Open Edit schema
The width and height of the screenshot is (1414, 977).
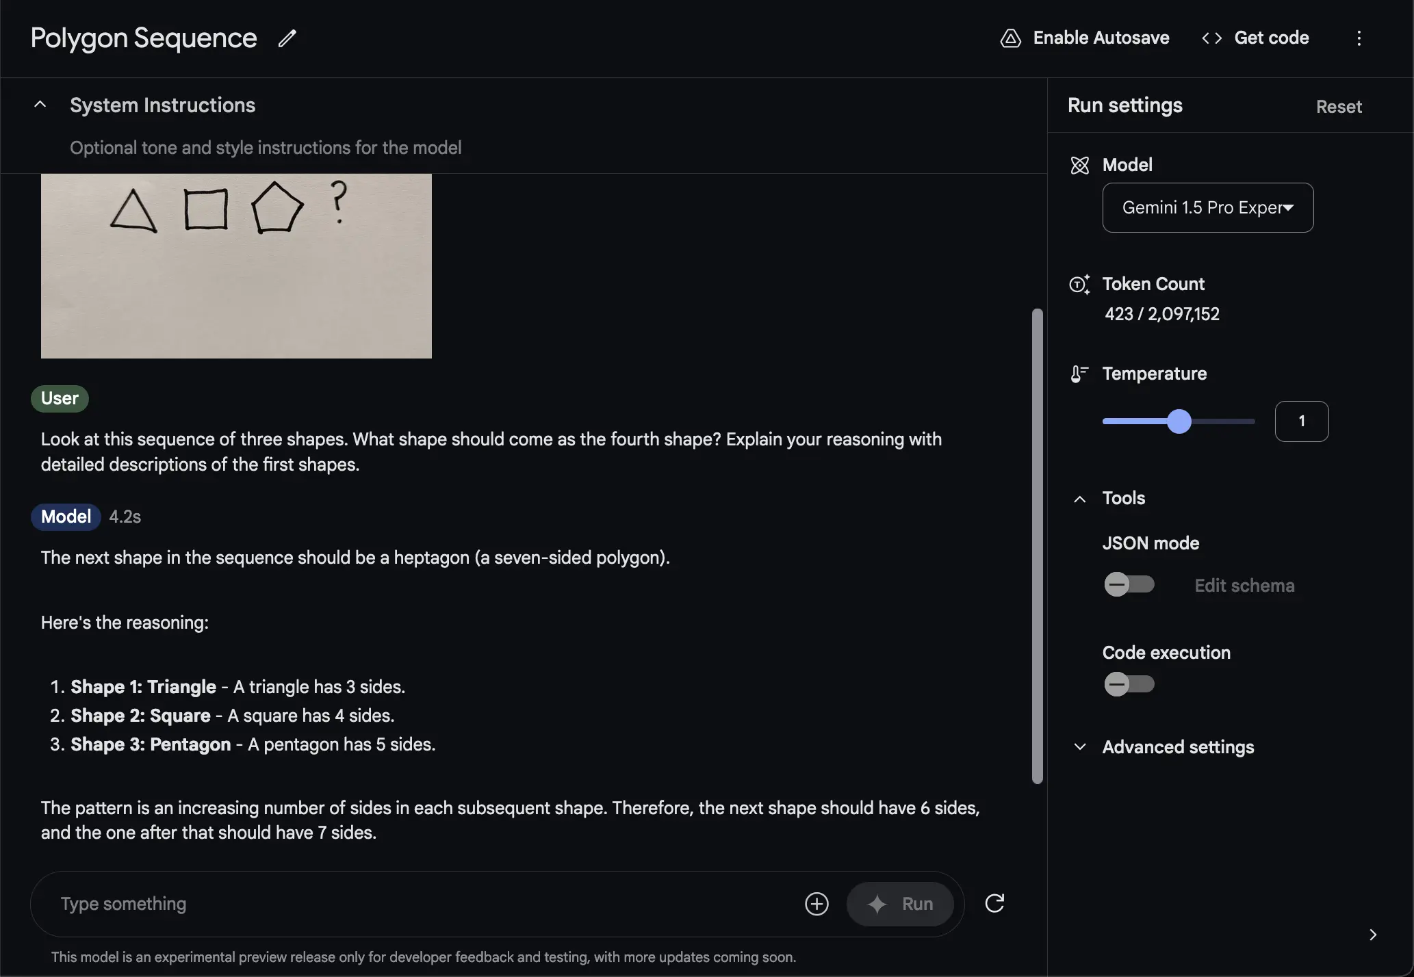[x=1244, y=586]
